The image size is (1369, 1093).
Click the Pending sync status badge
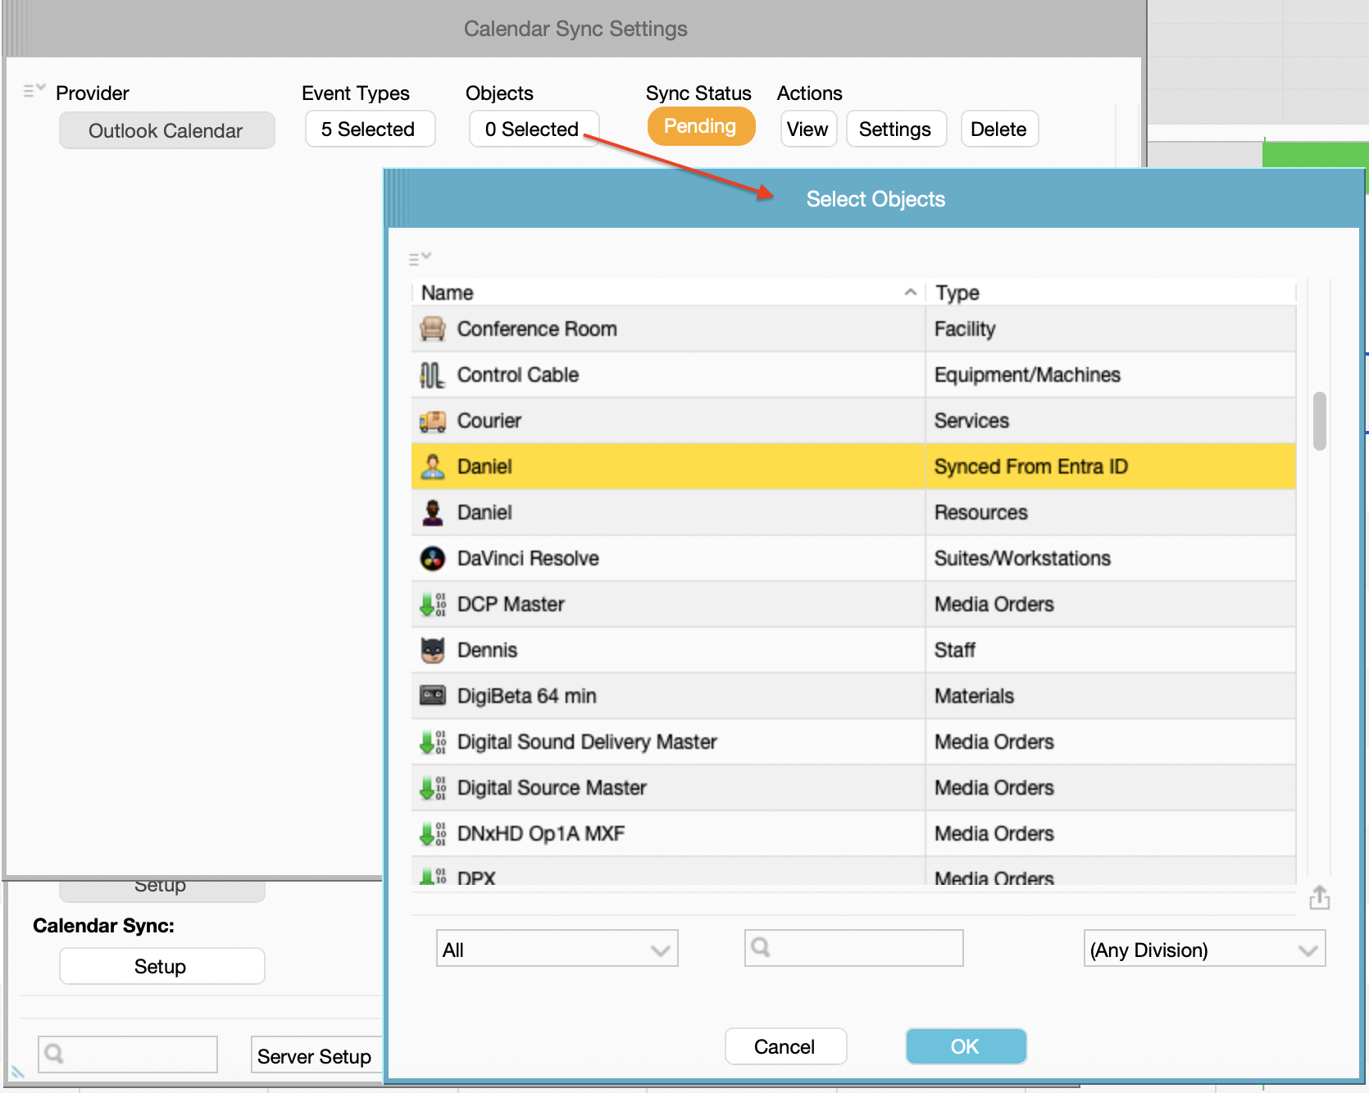[701, 126]
